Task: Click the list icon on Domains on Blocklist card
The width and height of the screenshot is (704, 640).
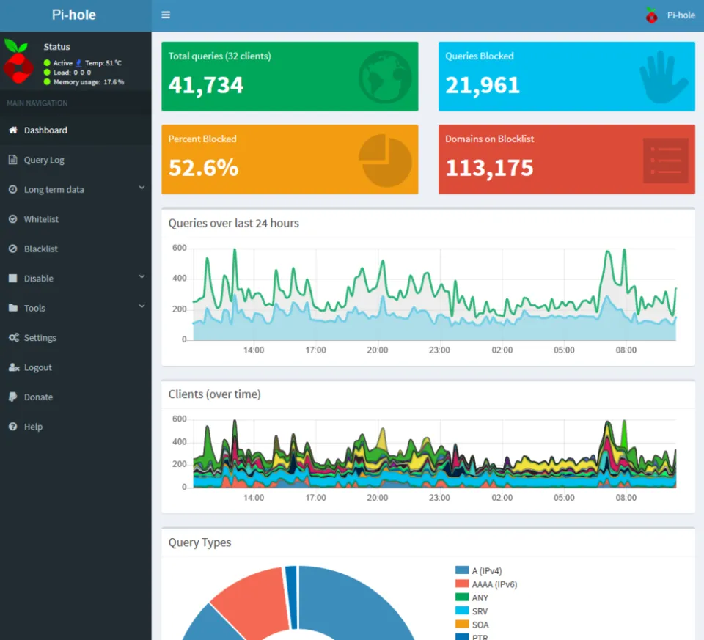Action: click(665, 161)
